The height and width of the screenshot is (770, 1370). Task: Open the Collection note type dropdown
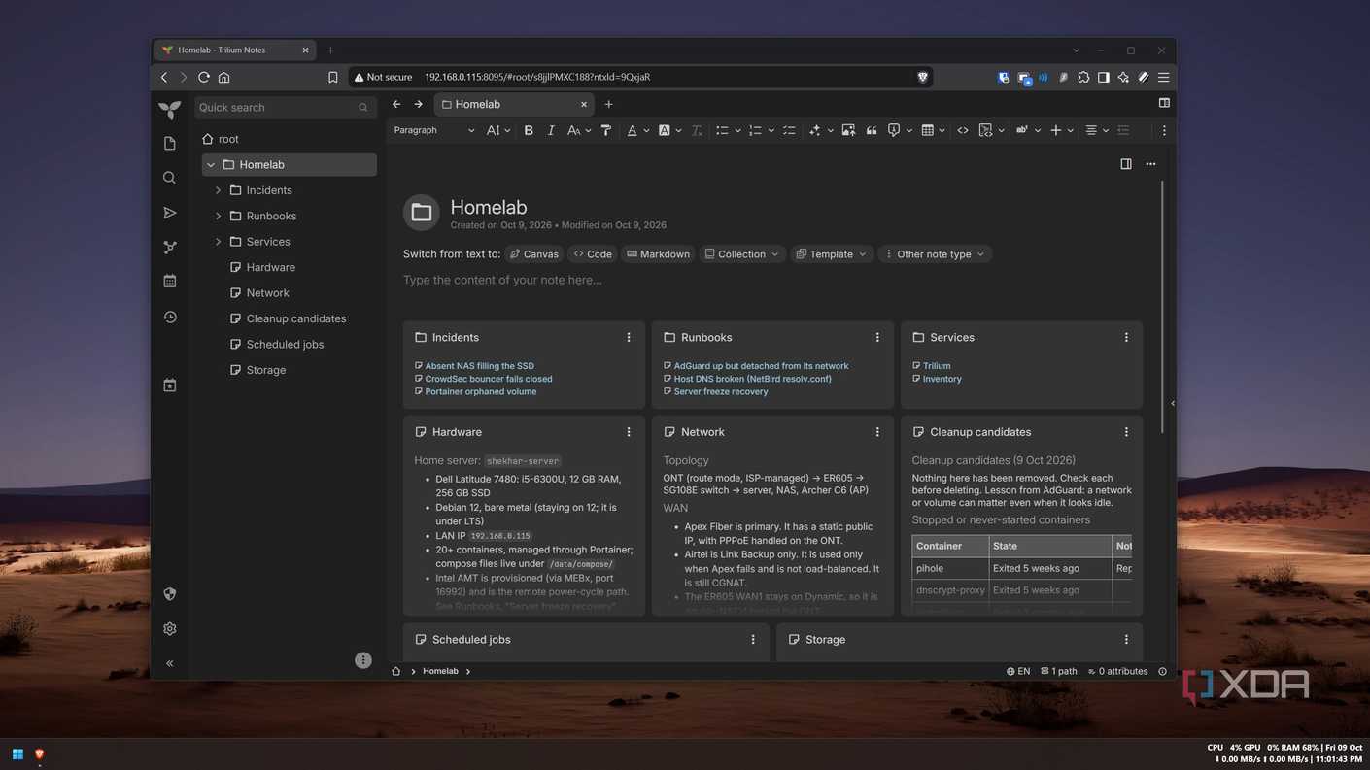point(742,254)
